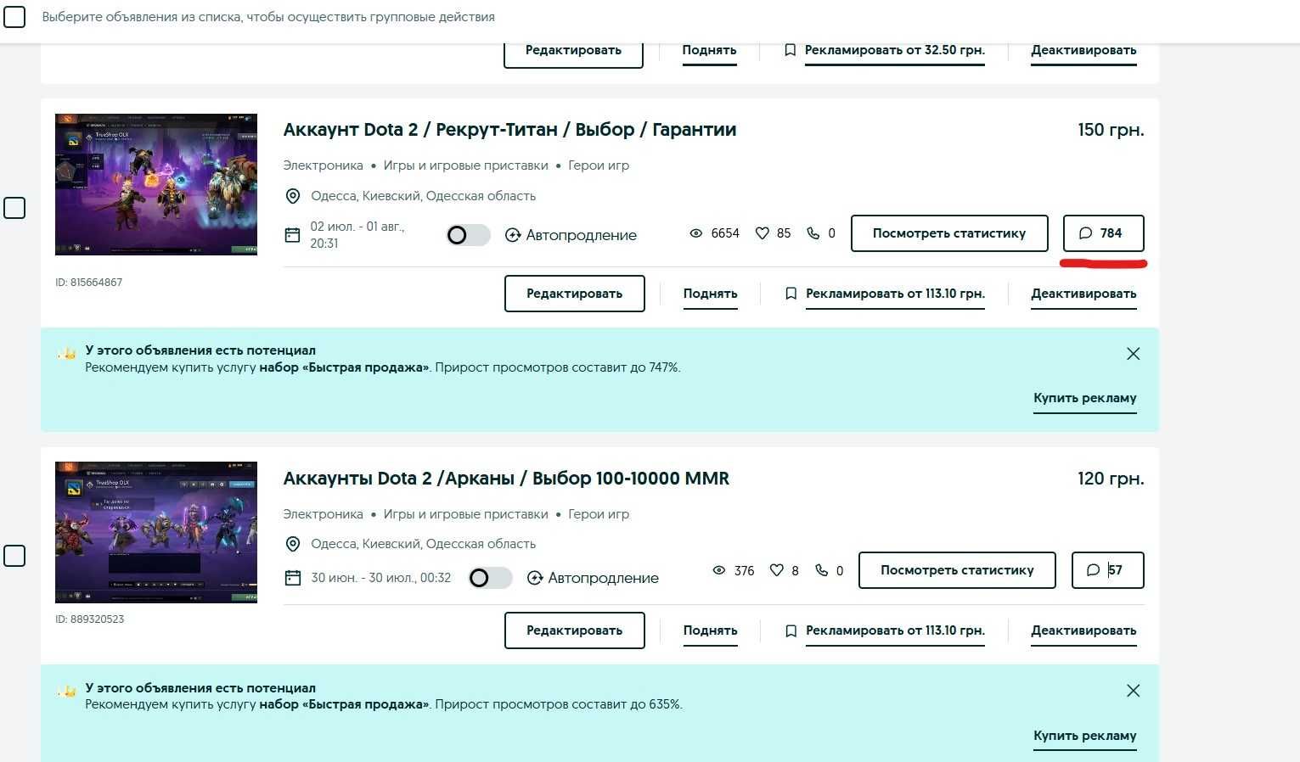
Task: Click Купить рекламу in 747% banner
Action: point(1084,398)
